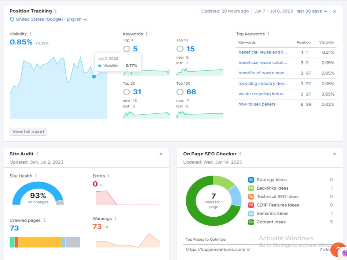The image size is (347, 260).
Task: Click the Technical SEO Ideas 'Te' icon
Action: pos(251,197)
